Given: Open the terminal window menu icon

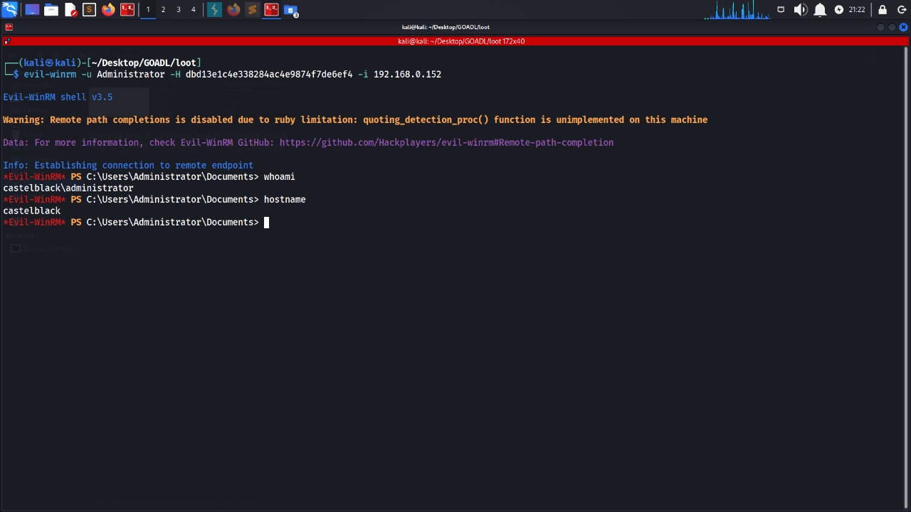Looking at the screenshot, I should click(9, 27).
